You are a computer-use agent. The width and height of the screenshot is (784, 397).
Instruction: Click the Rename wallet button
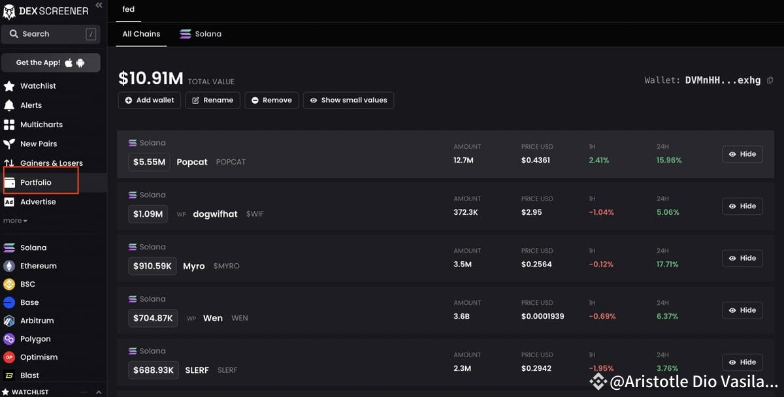tap(212, 101)
